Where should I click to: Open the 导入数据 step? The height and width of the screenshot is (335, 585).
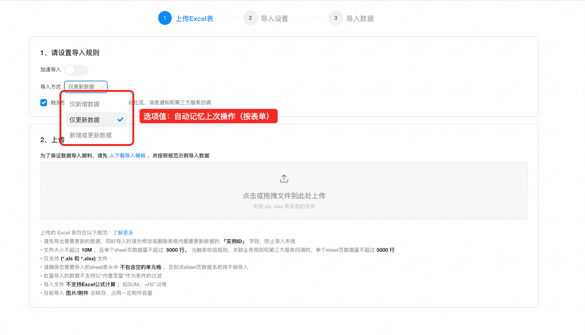pyautogui.click(x=360, y=19)
